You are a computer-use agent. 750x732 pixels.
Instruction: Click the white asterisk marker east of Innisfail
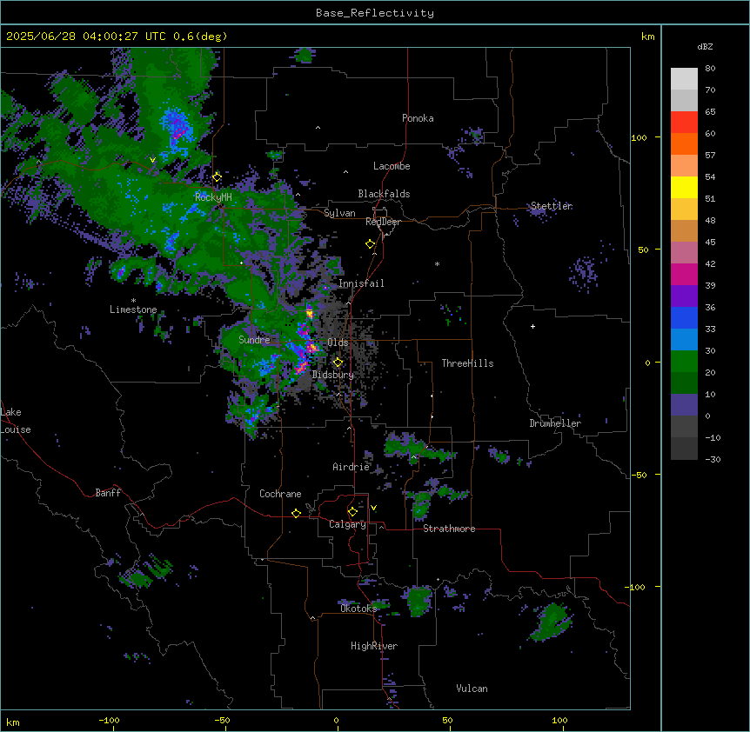pos(437,263)
